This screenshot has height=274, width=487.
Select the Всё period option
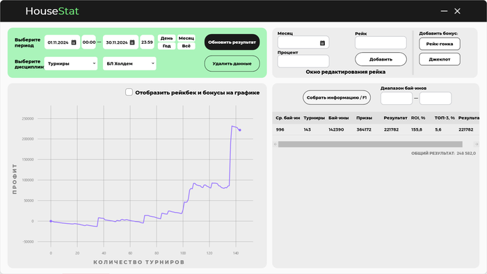coord(186,46)
